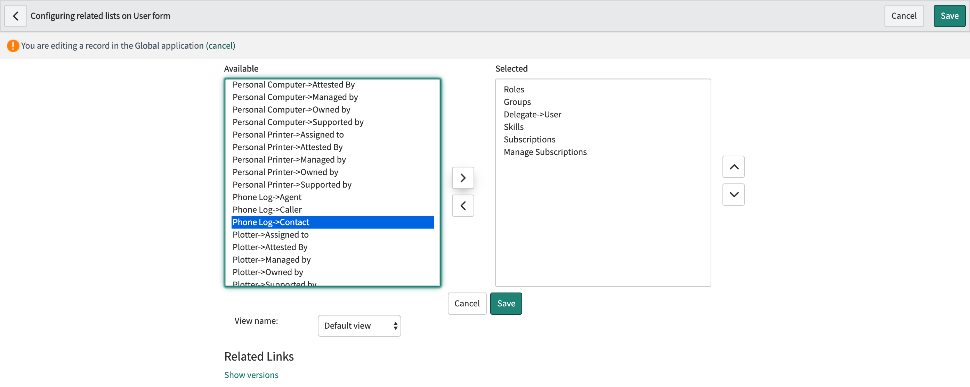Select Roles in the Selected list

513,89
